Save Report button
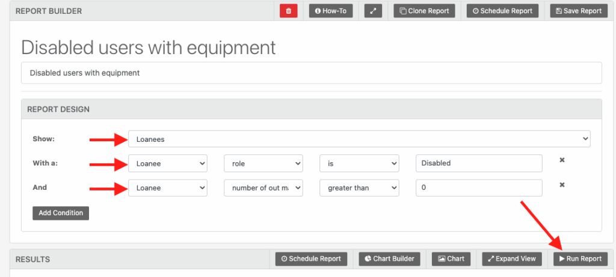The image size is (616, 277). click(579, 11)
